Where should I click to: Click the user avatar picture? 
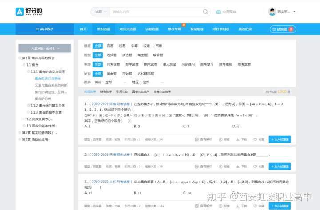pyautogui.click(x=272, y=12)
